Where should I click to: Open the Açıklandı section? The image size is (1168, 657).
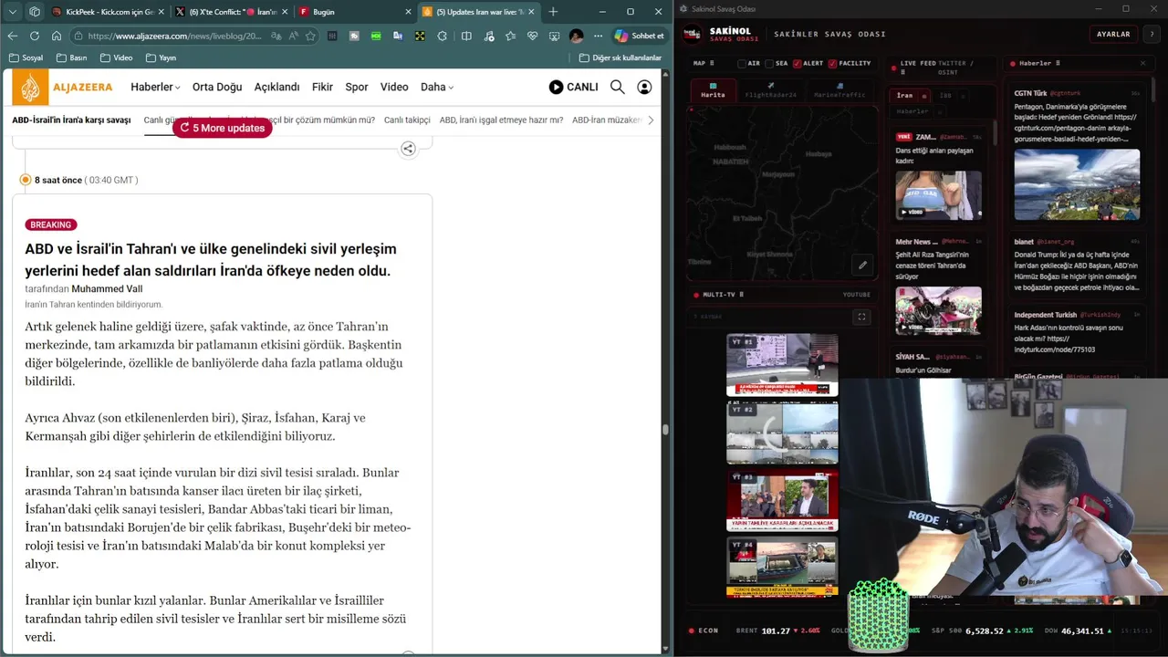point(276,87)
